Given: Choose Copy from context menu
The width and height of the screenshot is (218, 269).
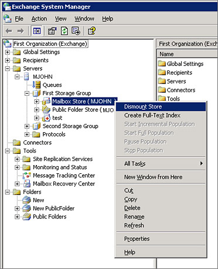Looking at the screenshot, I should 161,199.
